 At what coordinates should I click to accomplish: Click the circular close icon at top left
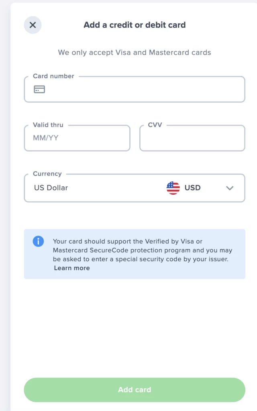pos(33,25)
